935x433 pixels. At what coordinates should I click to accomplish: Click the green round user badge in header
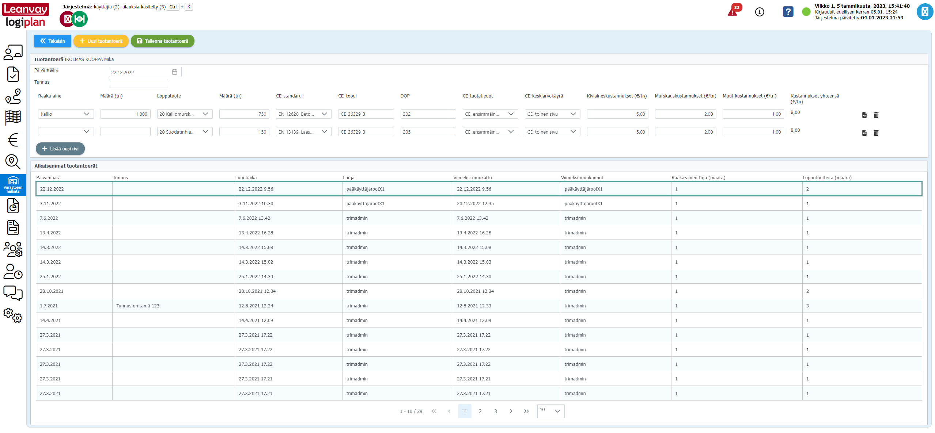80,19
